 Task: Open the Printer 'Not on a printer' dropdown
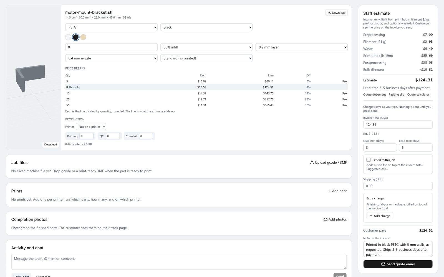[x=91, y=127]
